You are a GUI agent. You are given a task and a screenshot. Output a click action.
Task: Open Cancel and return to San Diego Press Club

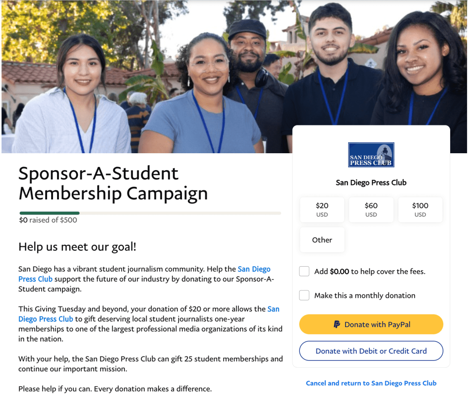[x=371, y=383]
